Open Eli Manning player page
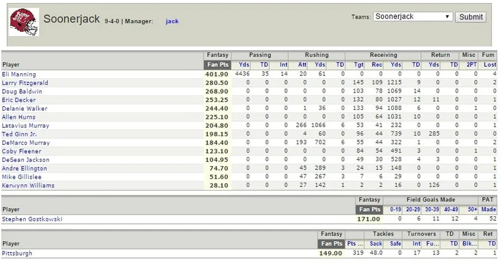501x270 pixels. 19,74
